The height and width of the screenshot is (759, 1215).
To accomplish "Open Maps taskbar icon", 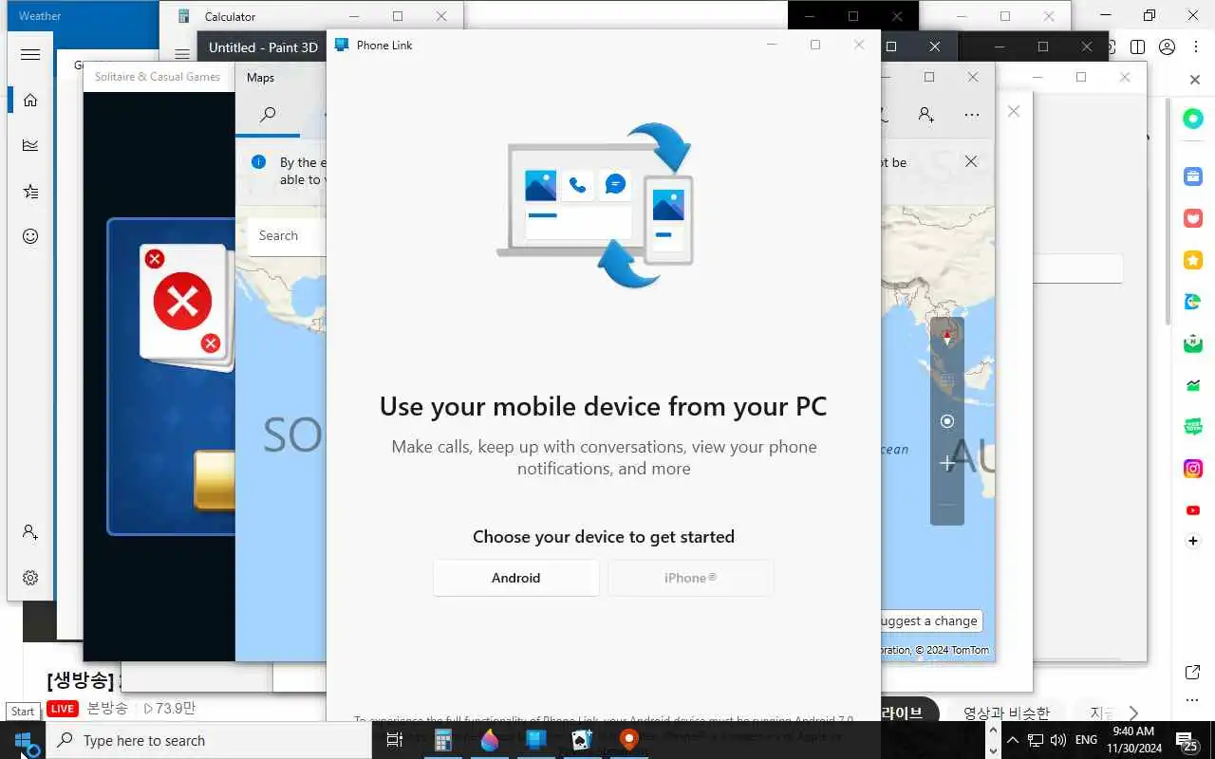I will click(628, 741).
